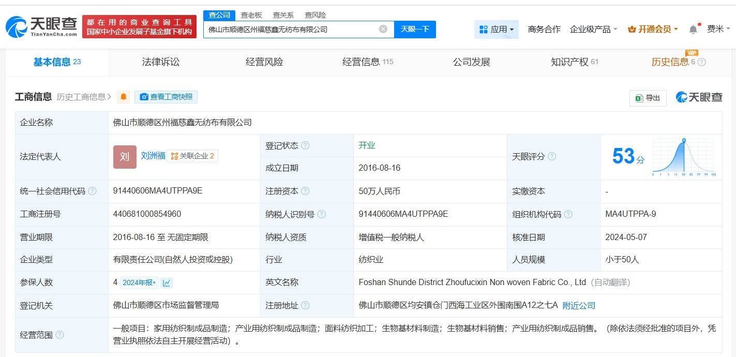The width and height of the screenshot is (736, 357).
Task: Open the 应用 dropdown
Action: tap(497, 29)
